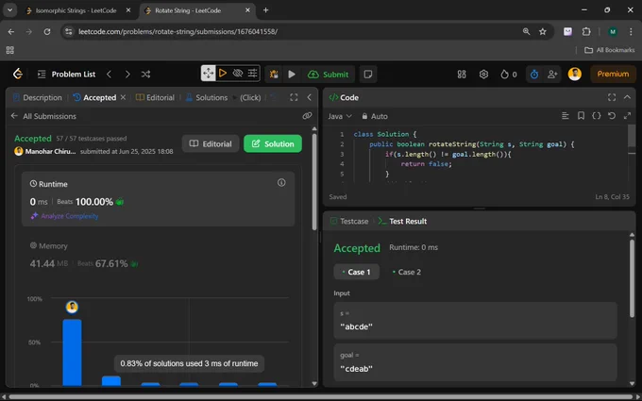Reload the page

pos(47,31)
